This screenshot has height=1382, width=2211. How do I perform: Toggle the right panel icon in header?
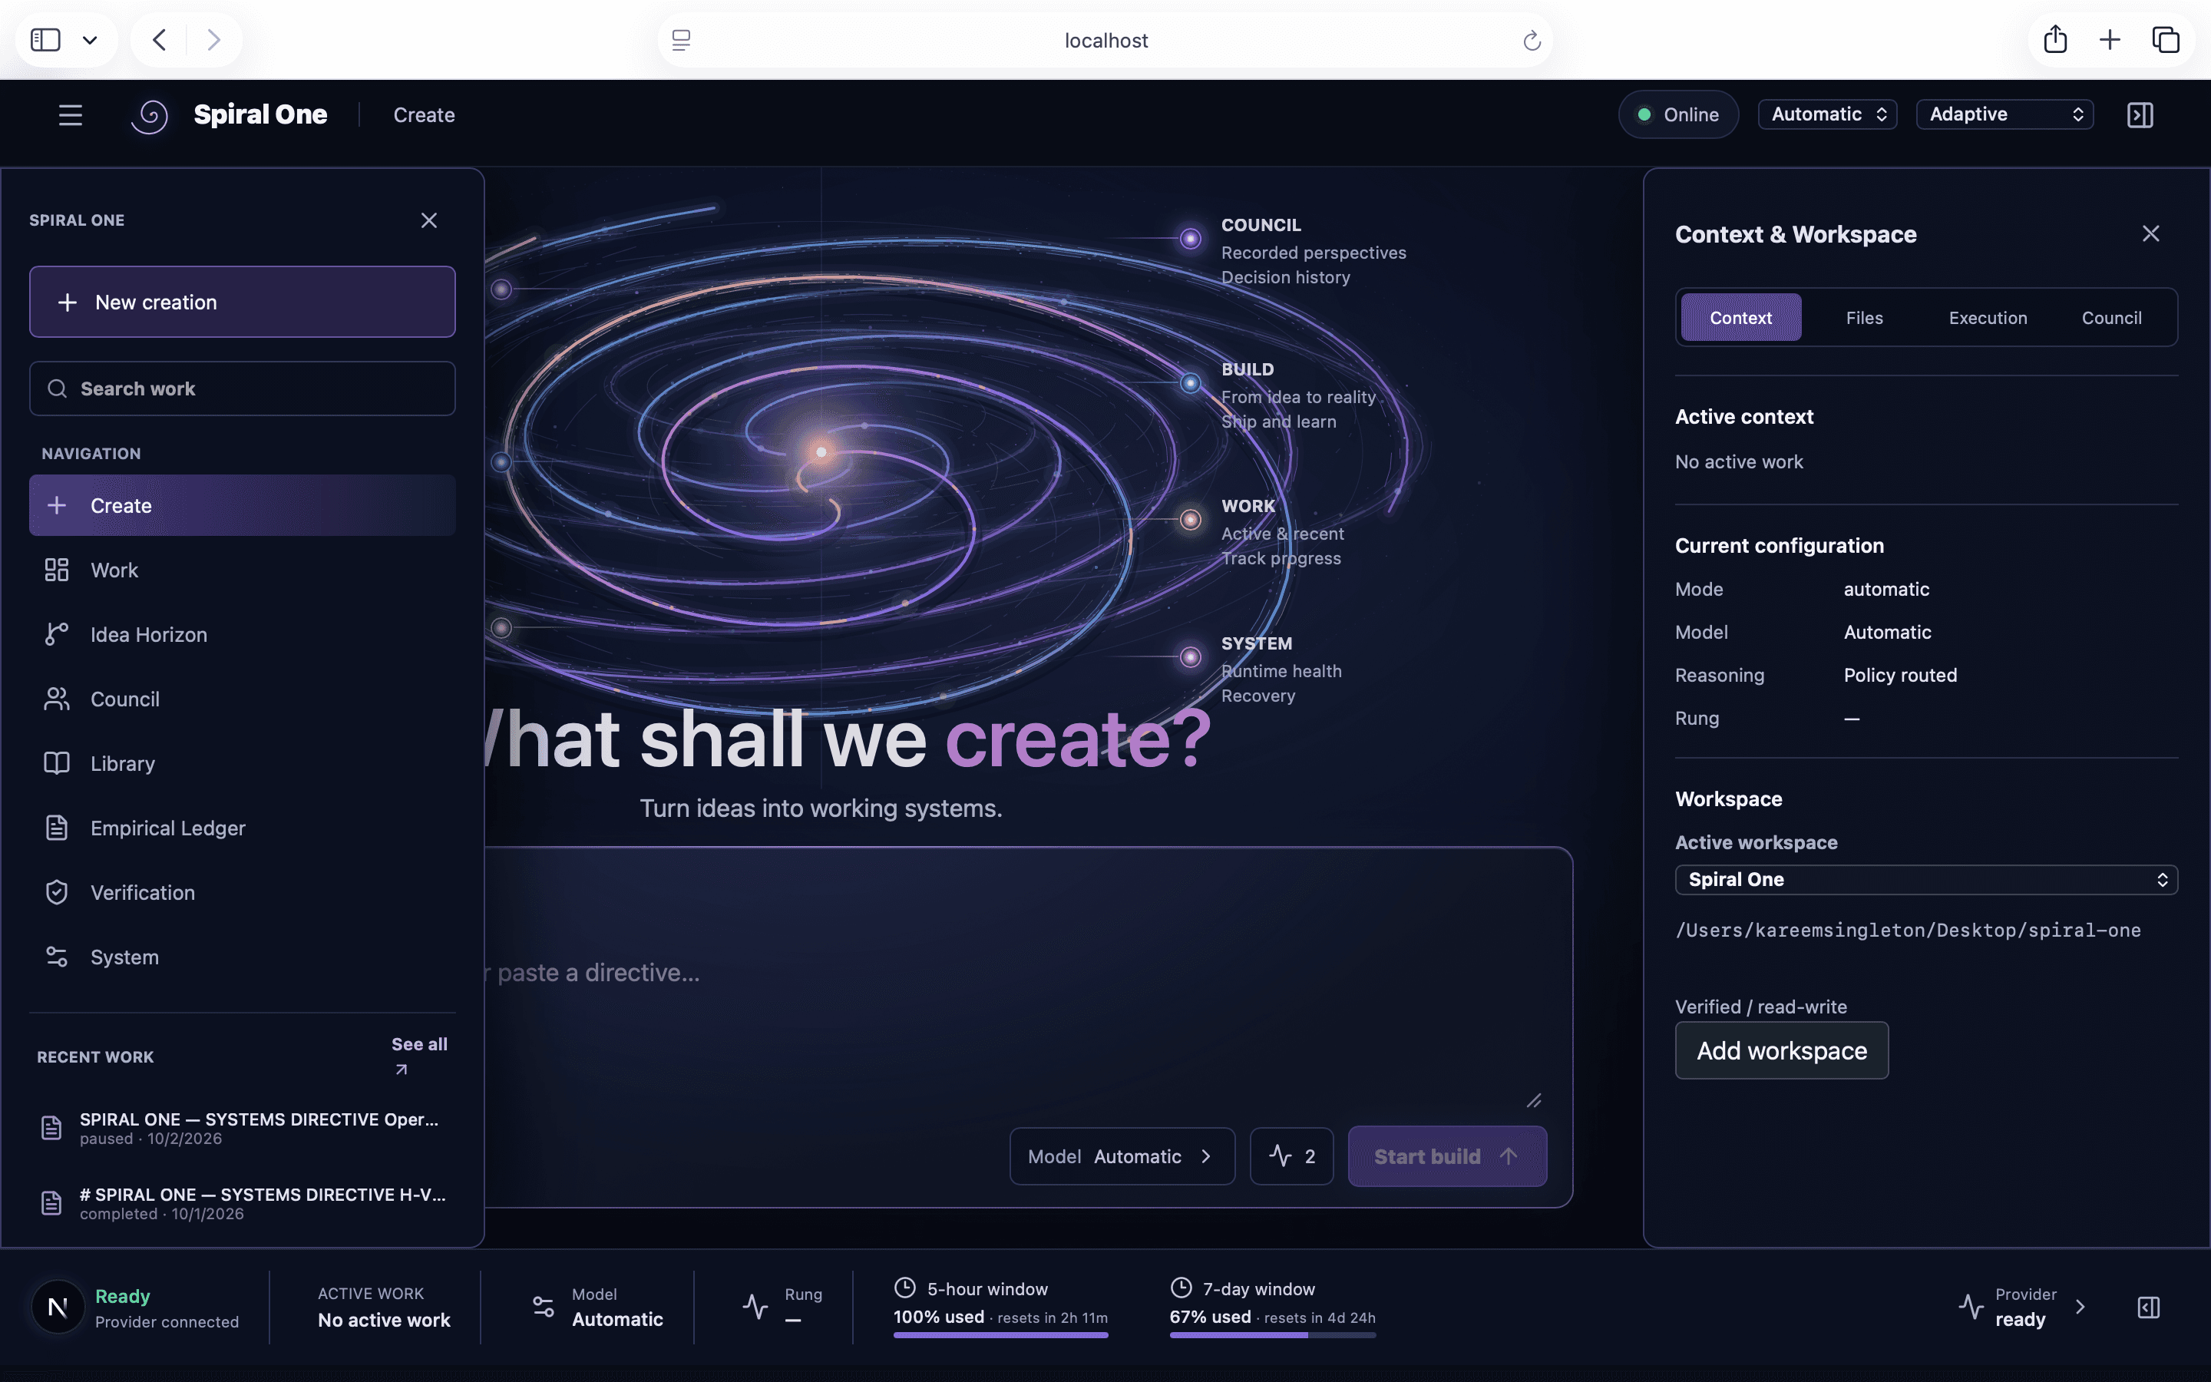[2140, 115]
